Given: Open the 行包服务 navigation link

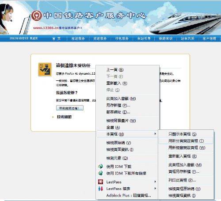Looking at the screenshot, I should (122, 38).
